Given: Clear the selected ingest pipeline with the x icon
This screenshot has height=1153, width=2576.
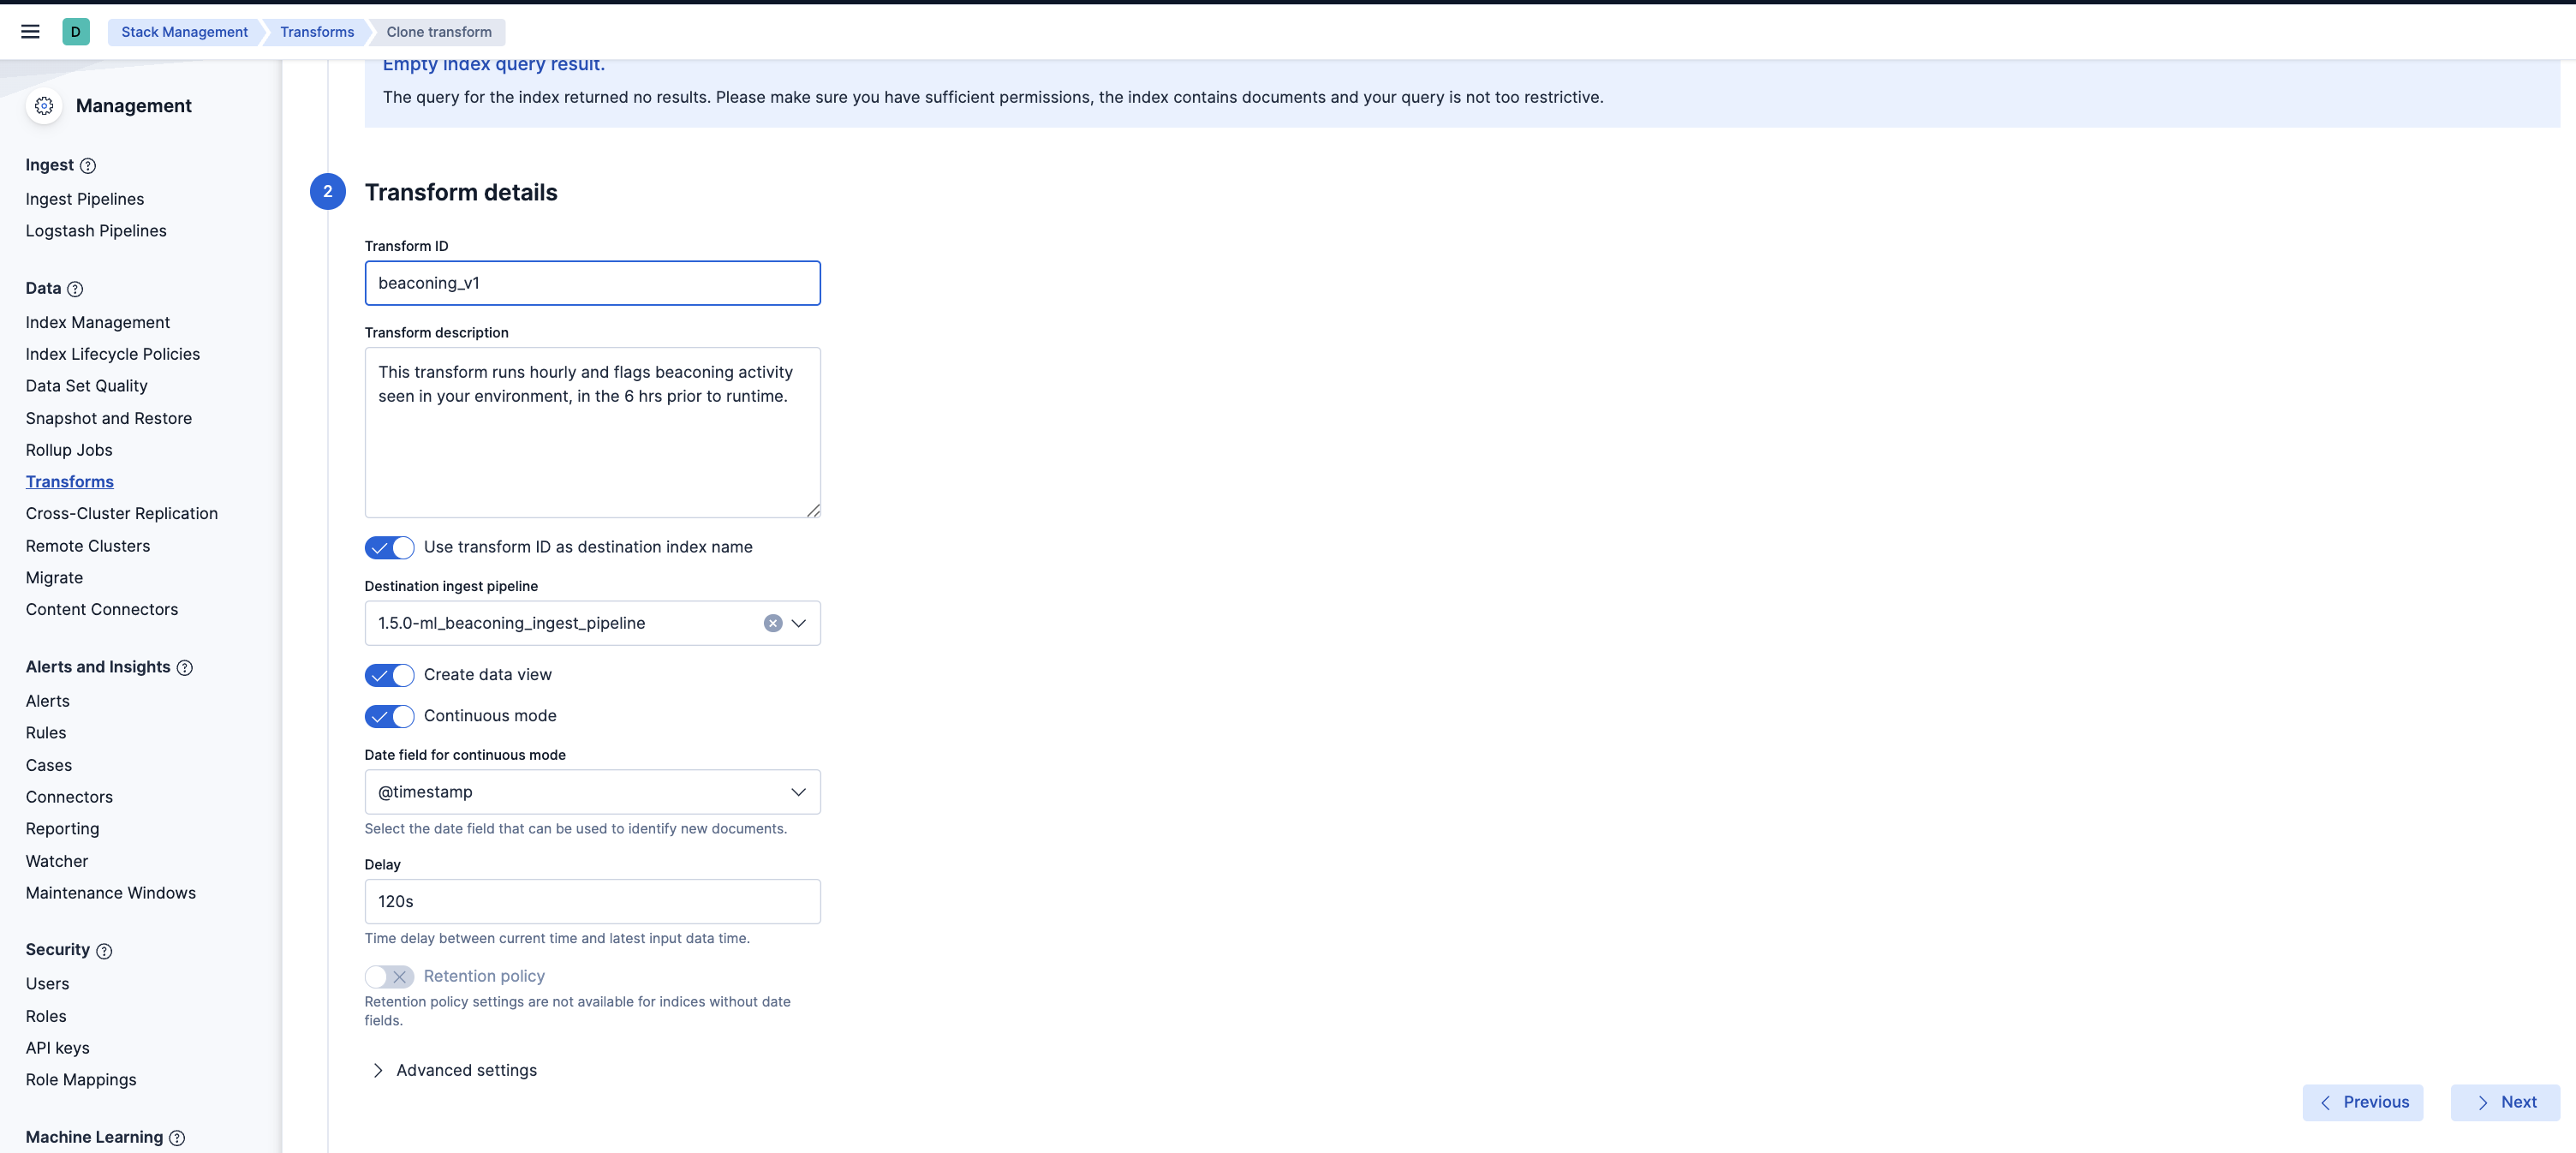Looking at the screenshot, I should pos(772,623).
